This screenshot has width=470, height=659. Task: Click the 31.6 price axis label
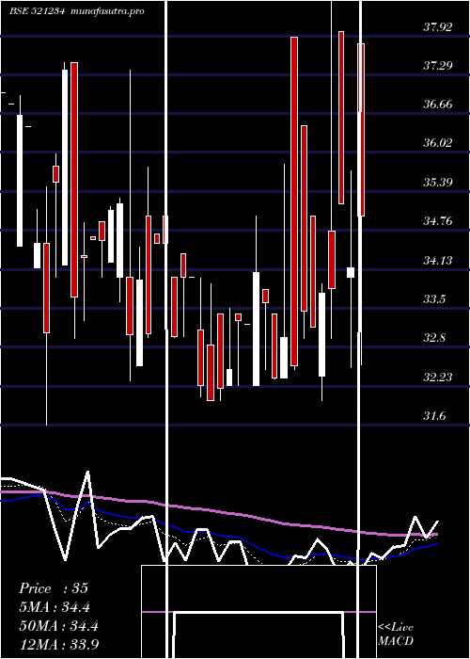(434, 416)
